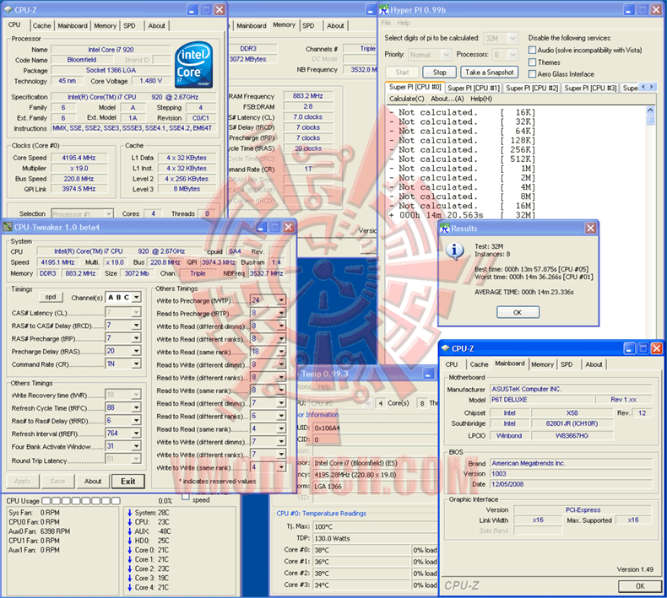Open the Precharge Delay (tRAS) dropdown

point(136,351)
